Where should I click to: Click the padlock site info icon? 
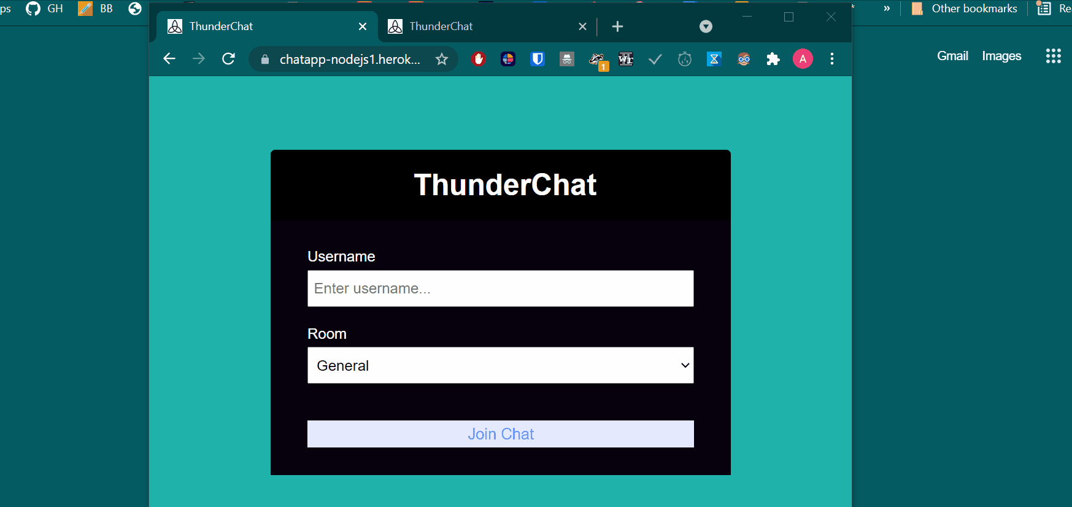265,59
